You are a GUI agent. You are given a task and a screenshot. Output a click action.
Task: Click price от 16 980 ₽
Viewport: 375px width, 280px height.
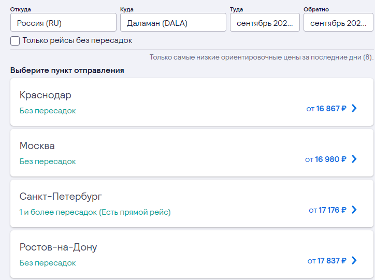325,159
